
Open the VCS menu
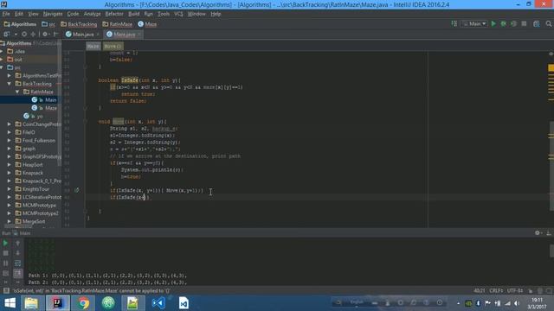[178, 14]
